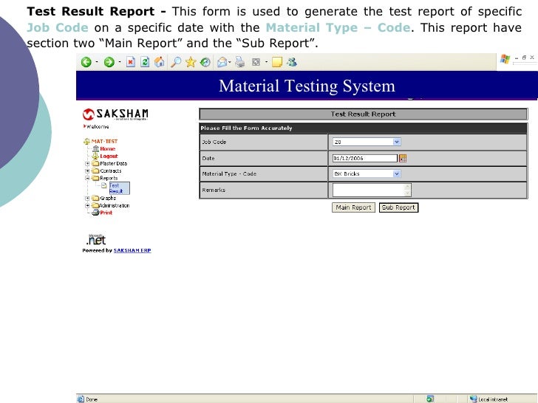Open Back button history dropdown arrow
Screen dimensions: 538x403
tap(97, 62)
